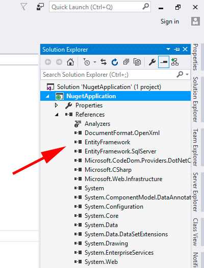Select System.Drawing reference
The image size is (204, 268).
pyautogui.click(x=106, y=244)
